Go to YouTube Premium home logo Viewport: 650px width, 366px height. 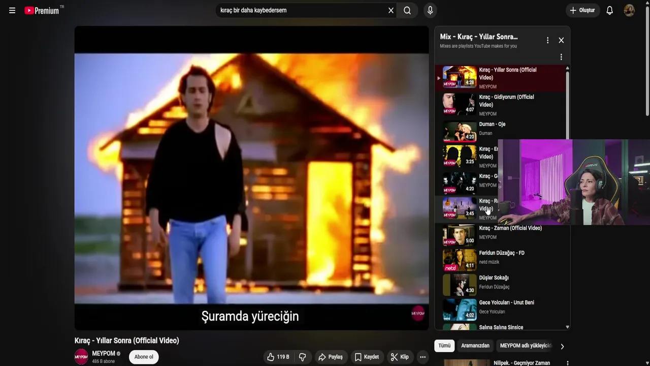pos(42,10)
